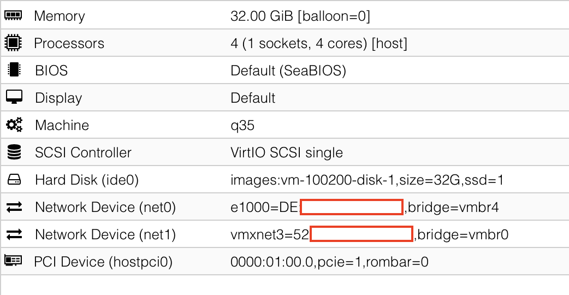Select the VirtIO SCSI single value
This screenshot has height=295, width=569.
point(287,152)
